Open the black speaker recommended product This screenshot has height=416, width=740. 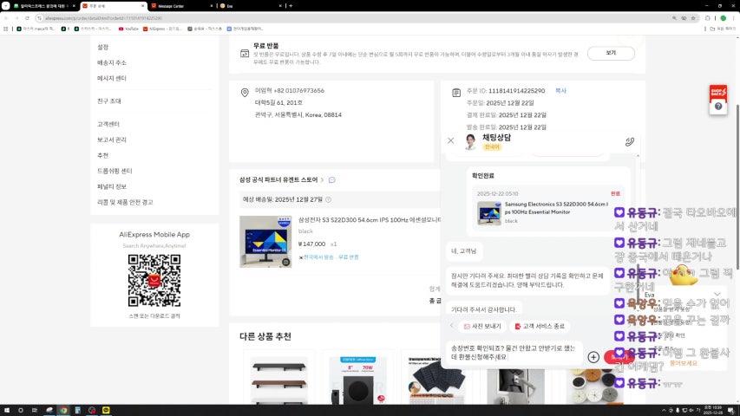(357, 380)
